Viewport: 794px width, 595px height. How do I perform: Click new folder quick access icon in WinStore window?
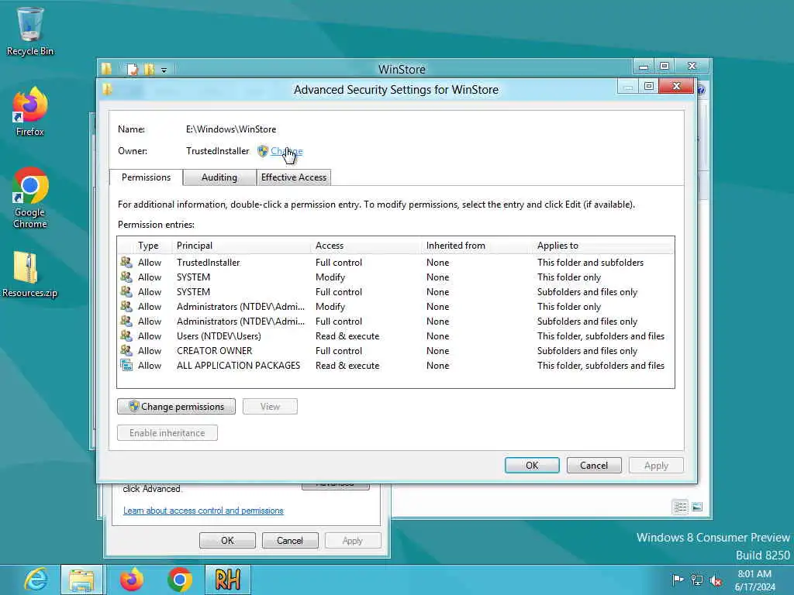pos(149,69)
